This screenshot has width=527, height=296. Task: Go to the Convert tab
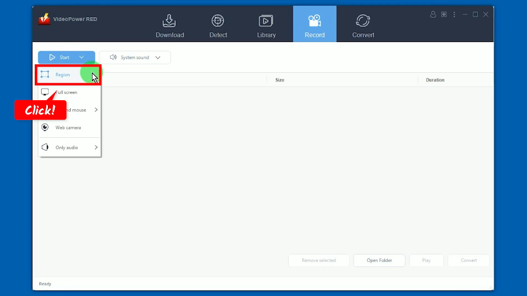pyautogui.click(x=363, y=26)
